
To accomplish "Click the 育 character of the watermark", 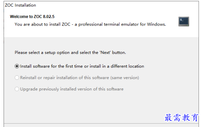I will click(x=195, y=117).
